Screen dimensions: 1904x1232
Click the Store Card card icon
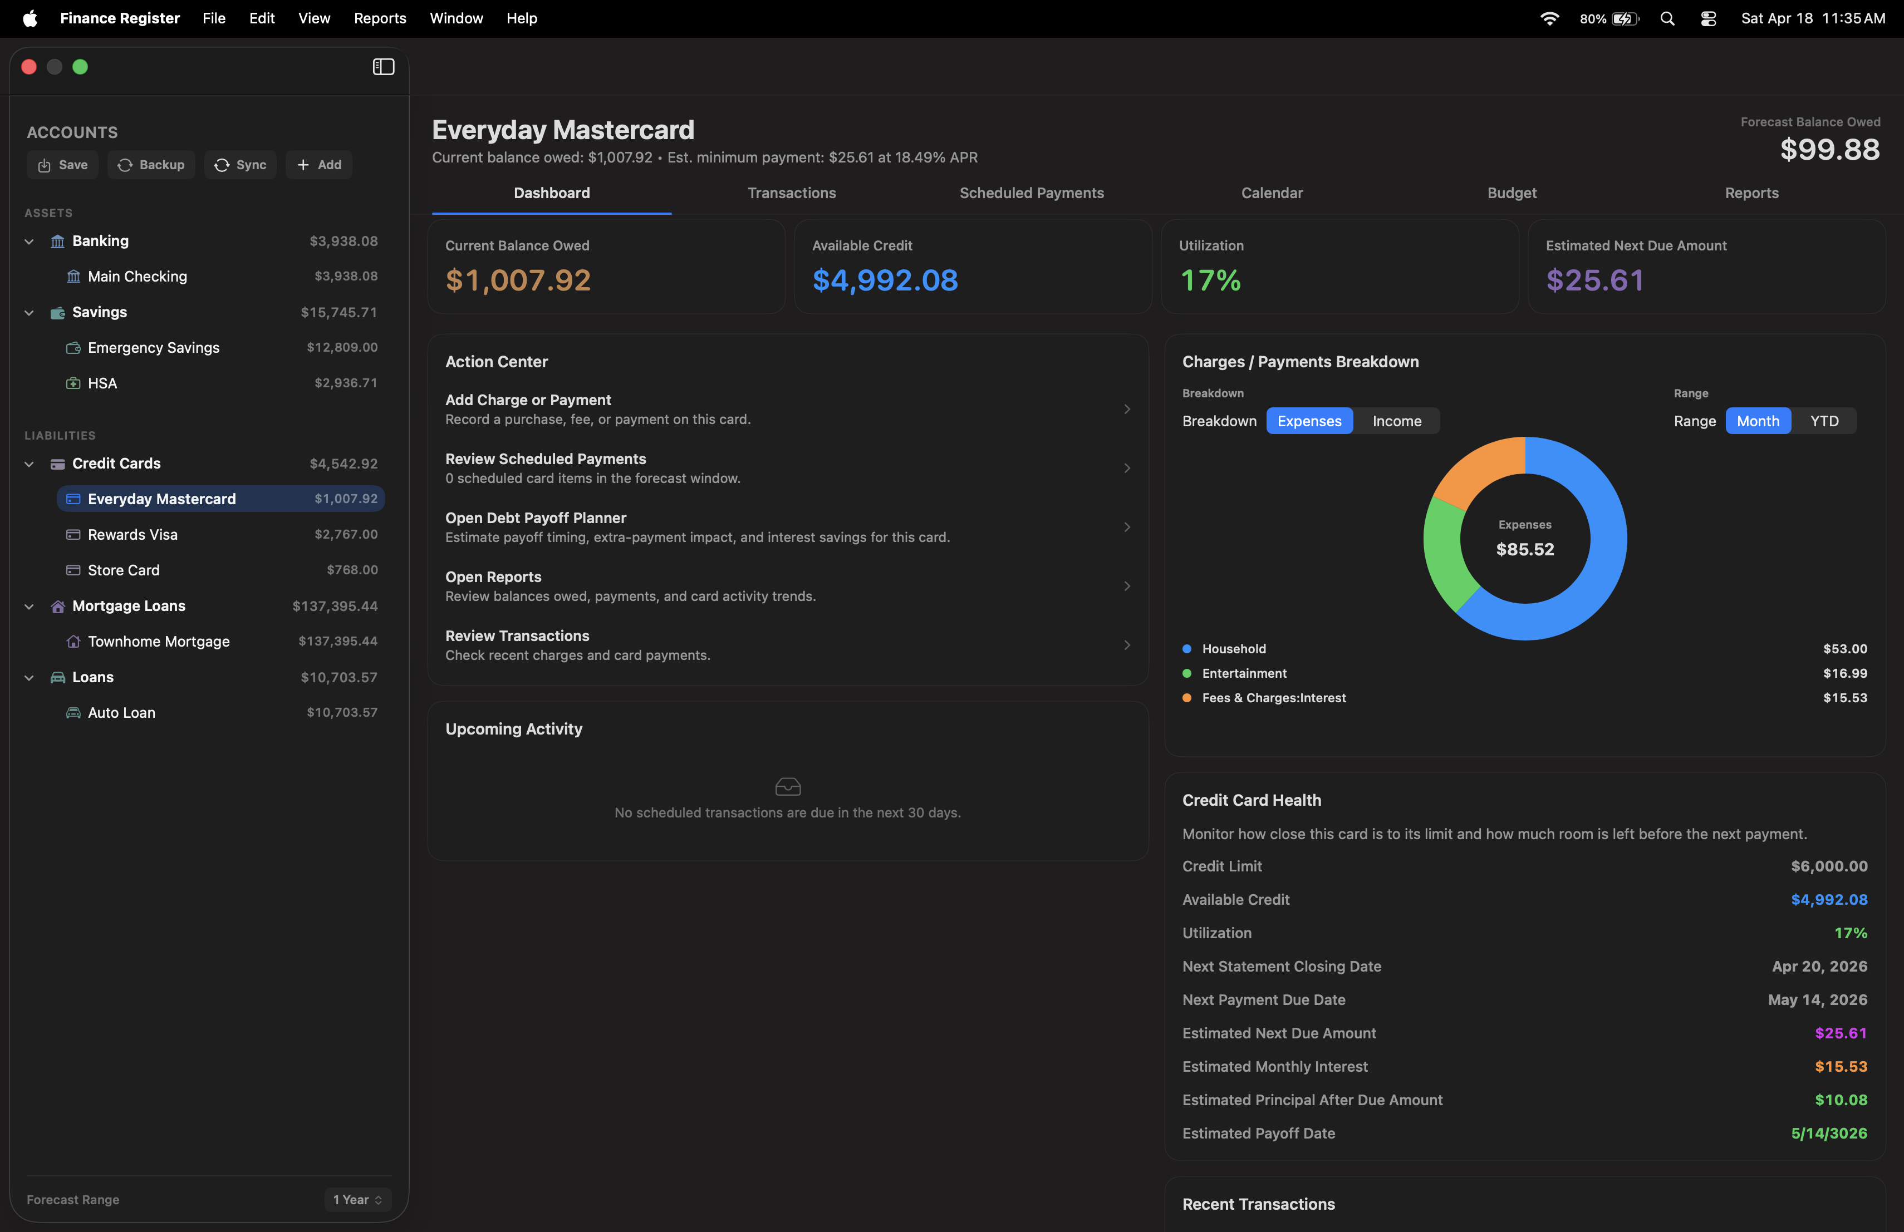[x=73, y=570]
